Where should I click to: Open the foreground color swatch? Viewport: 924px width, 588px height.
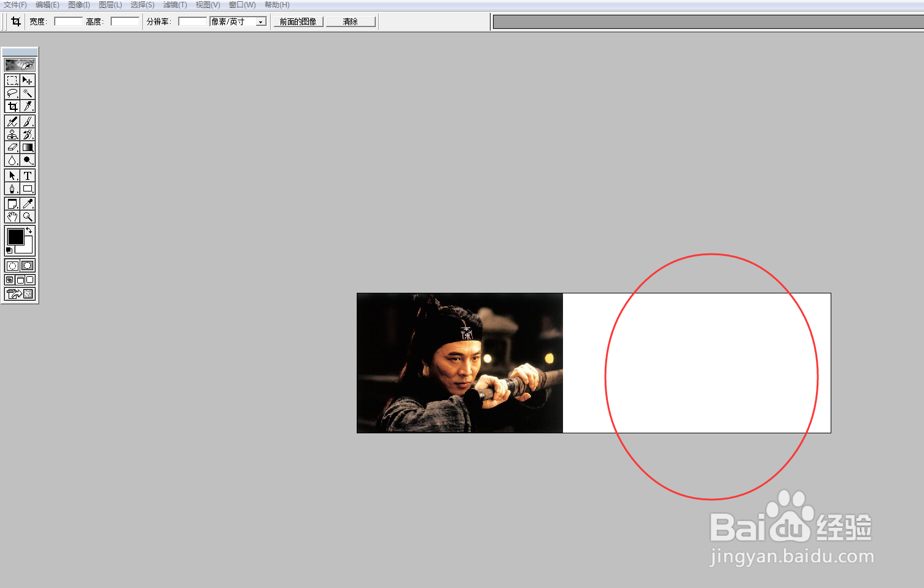pos(15,236)
